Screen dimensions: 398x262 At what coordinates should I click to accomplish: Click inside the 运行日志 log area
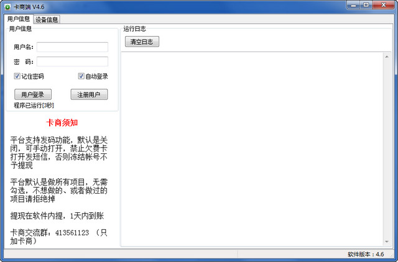(x=249, y=149)
